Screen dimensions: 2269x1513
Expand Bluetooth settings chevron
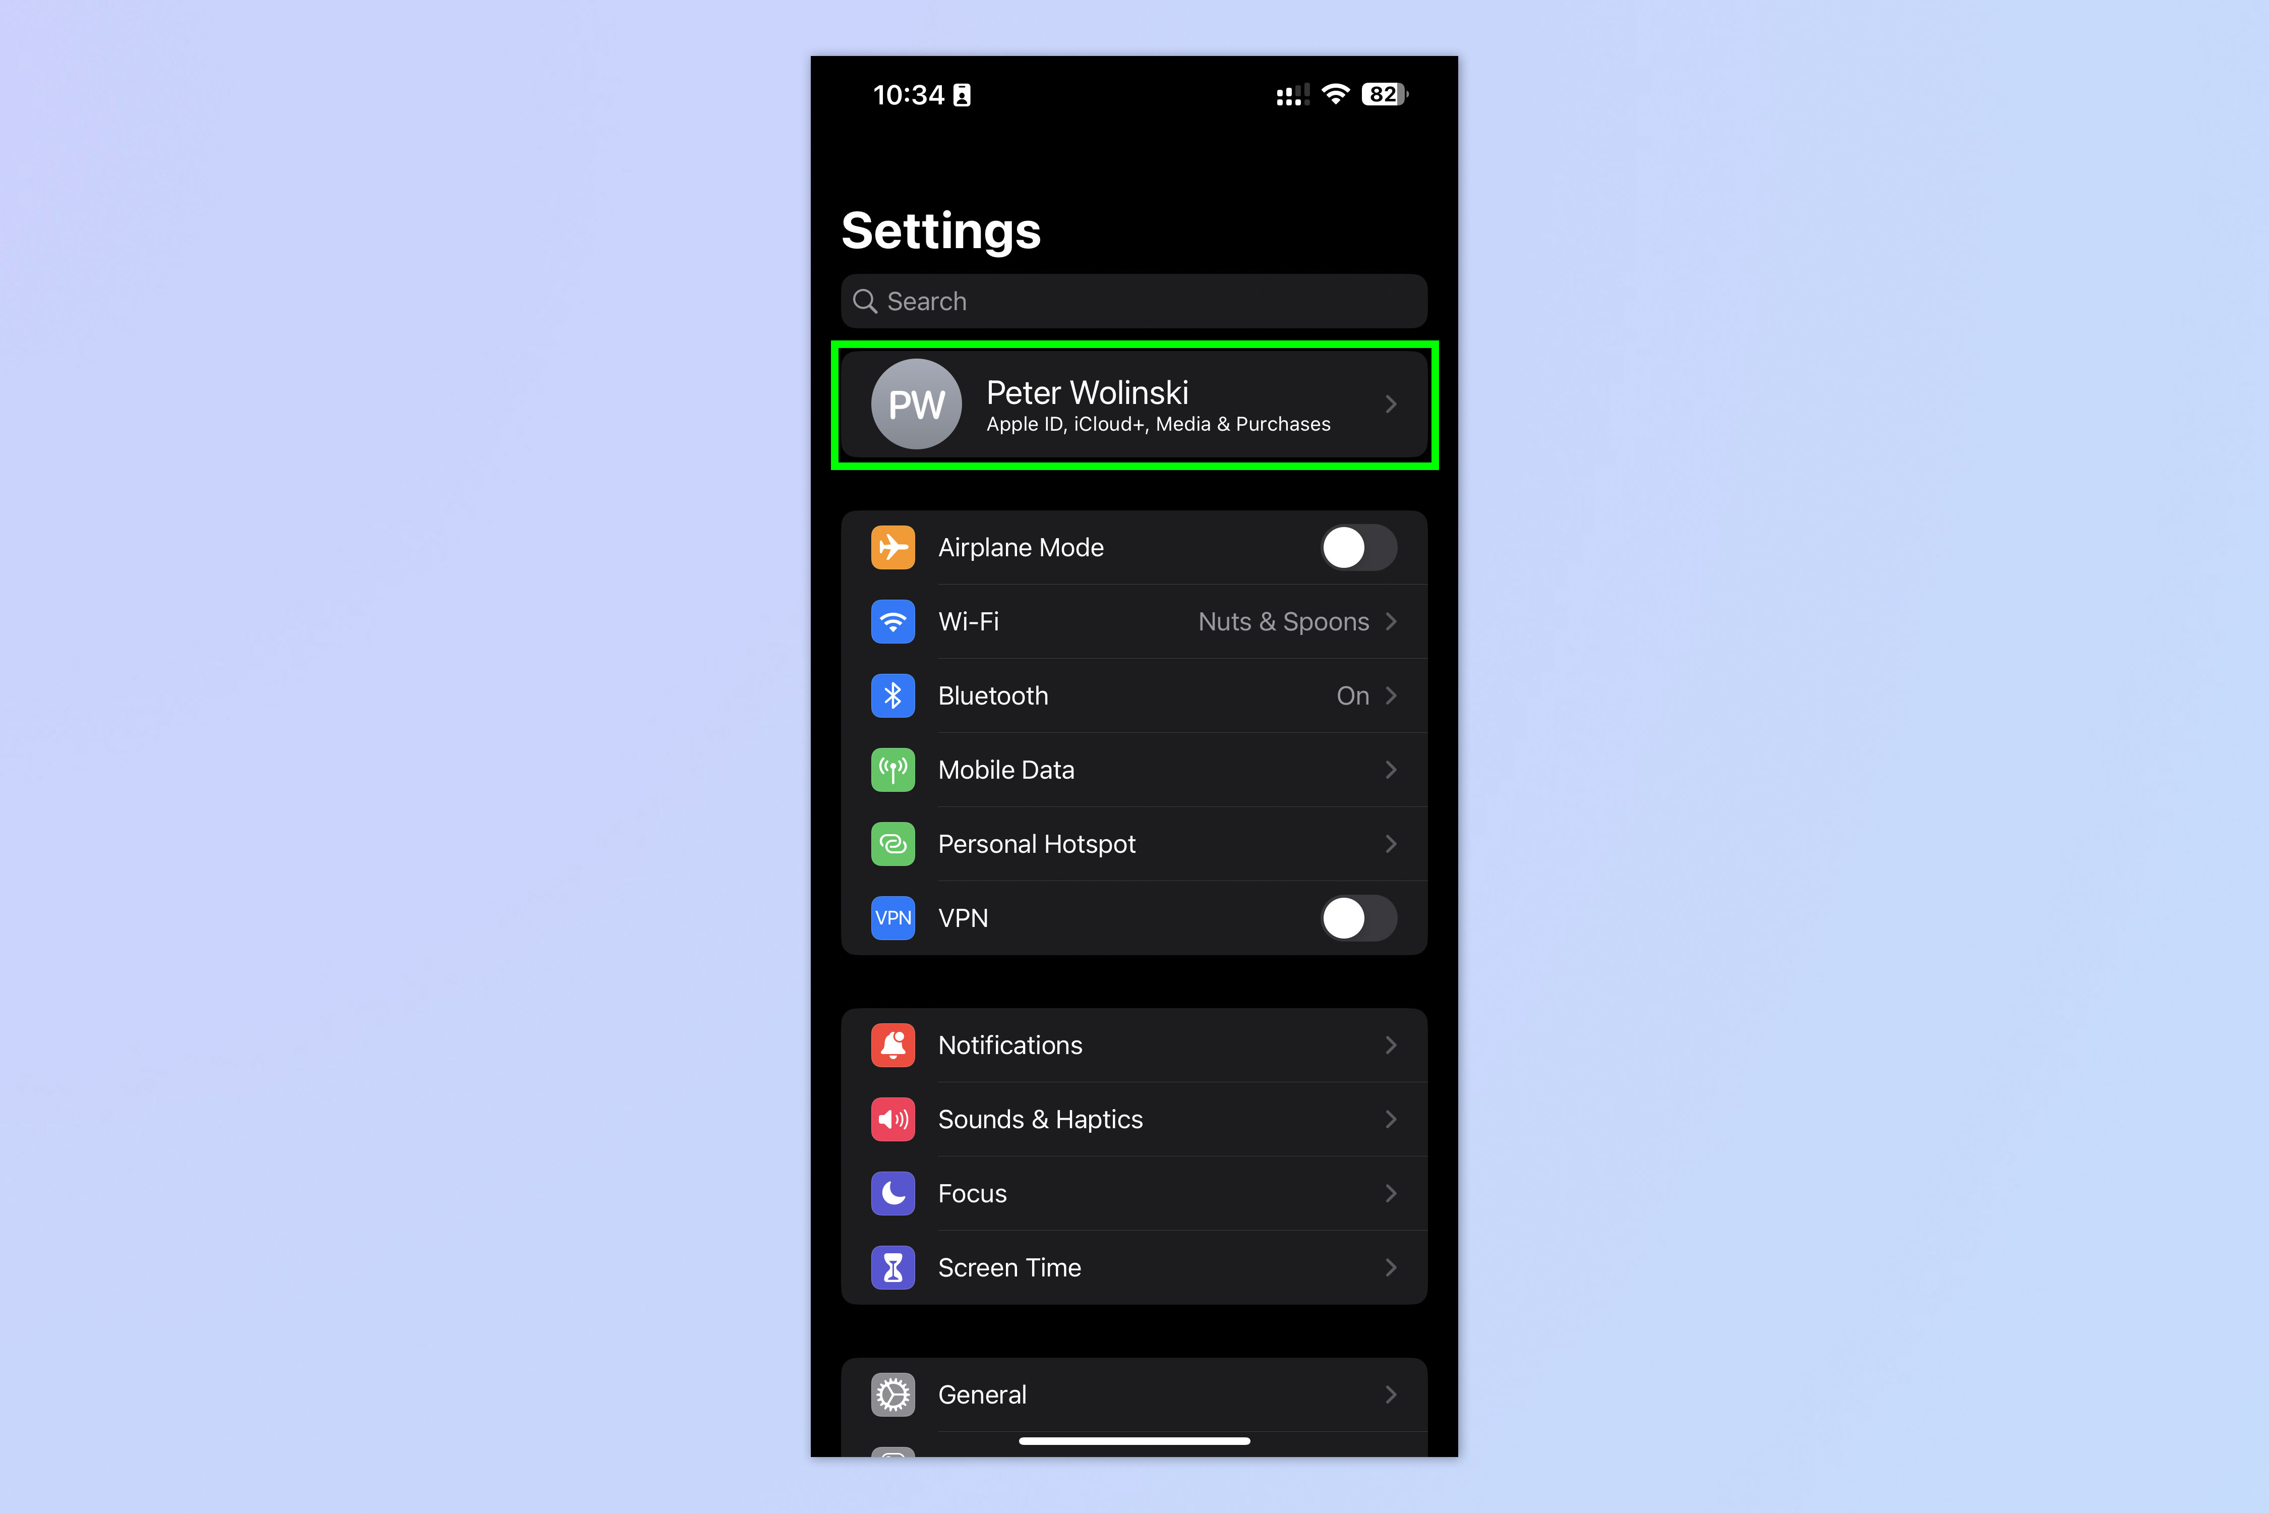[1393, 695]
